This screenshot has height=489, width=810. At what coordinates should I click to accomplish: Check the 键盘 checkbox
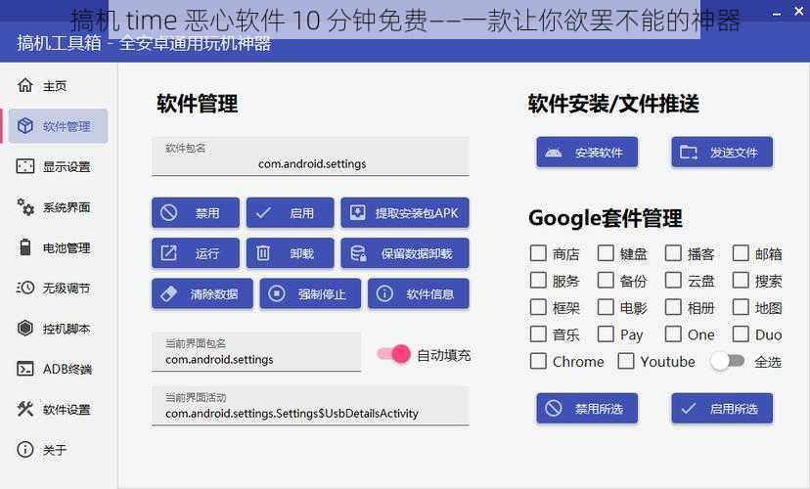[x=606, y=253]
